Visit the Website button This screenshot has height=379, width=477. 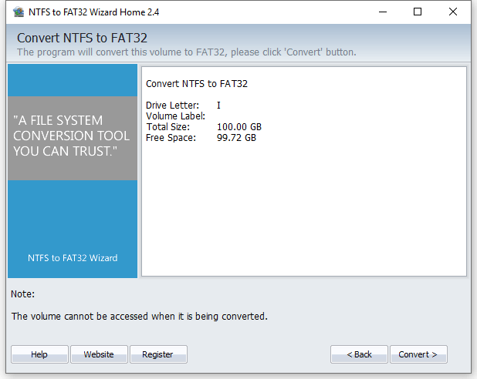(99, 354)
